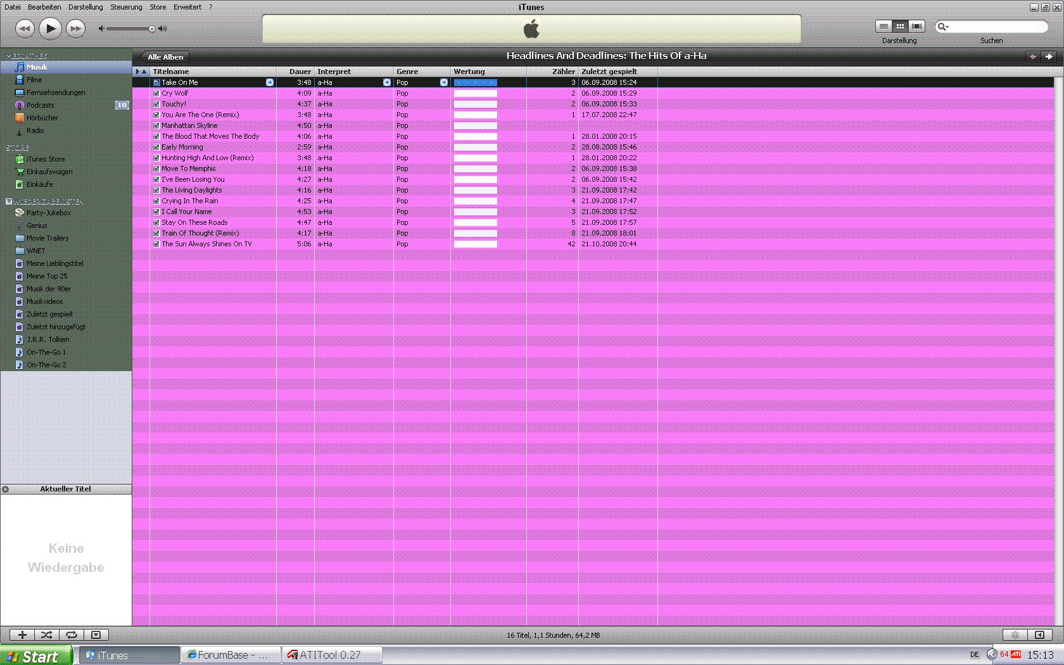Viewport: 1064px width, 665px height.
Task: Open Fernsehsendungen in the sidebar
Action: [x=66, y=92]
